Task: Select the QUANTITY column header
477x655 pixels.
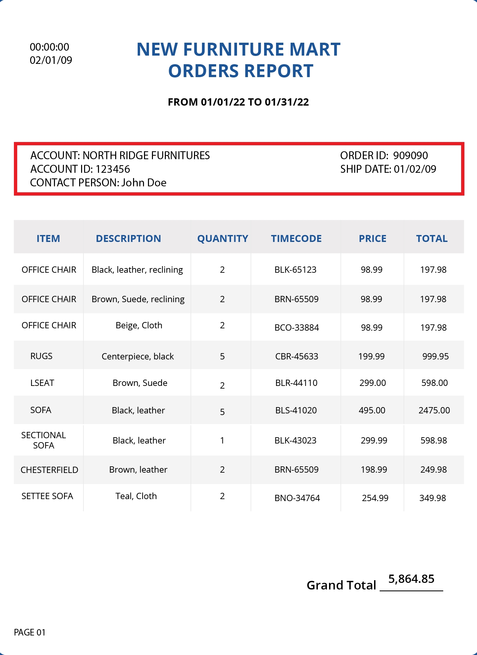Action: [x=222, y=238]
